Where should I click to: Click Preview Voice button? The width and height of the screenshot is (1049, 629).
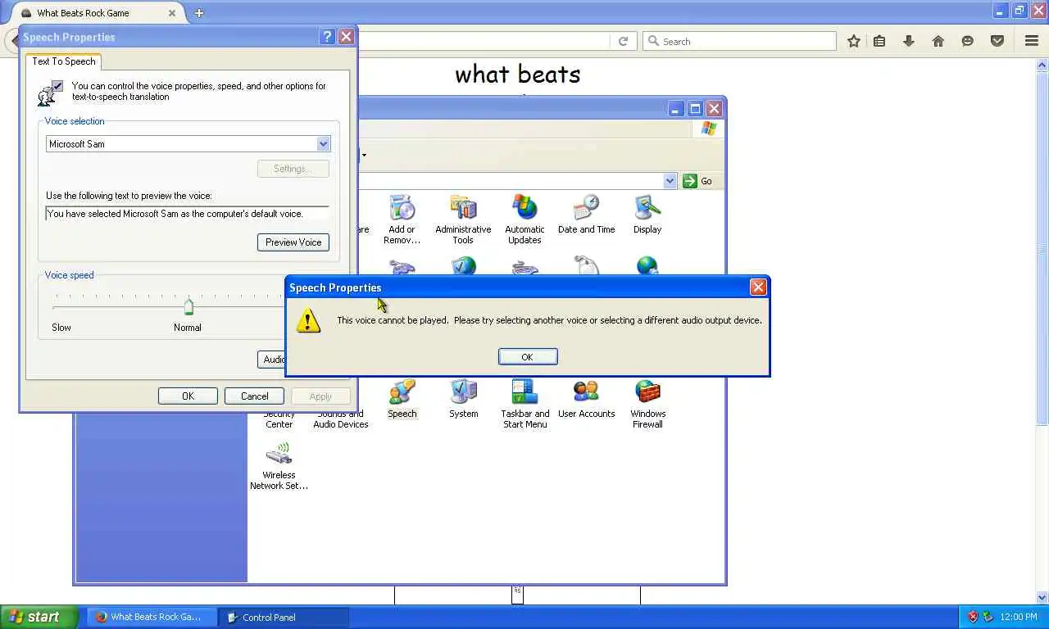(x=293, y=242)
